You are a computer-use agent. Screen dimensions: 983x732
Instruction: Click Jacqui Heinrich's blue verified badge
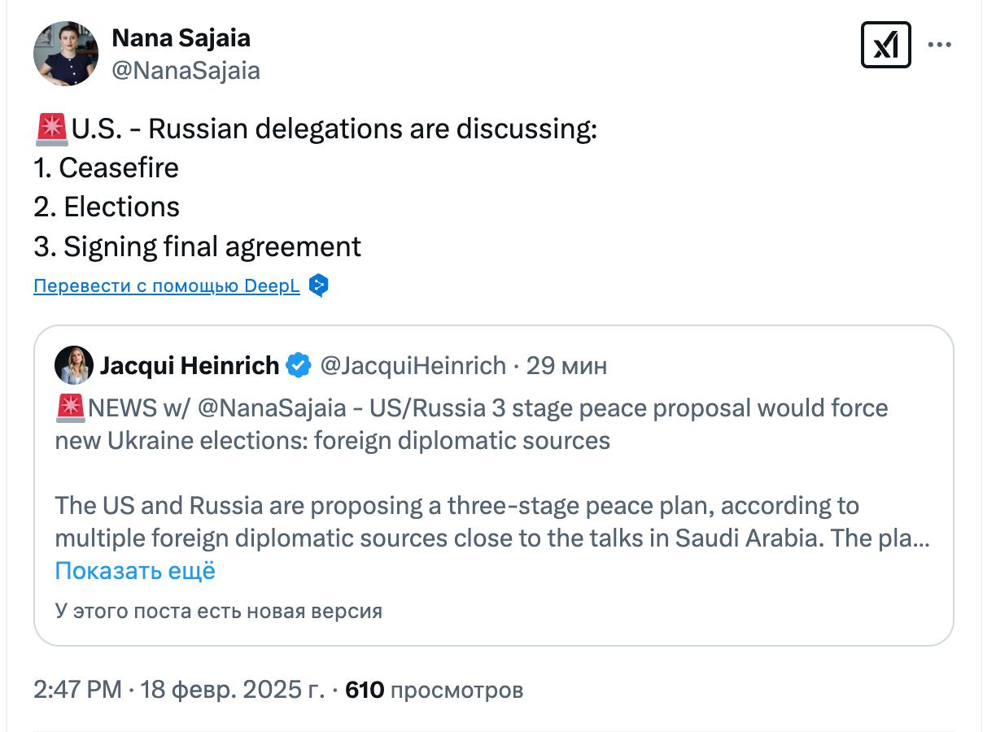tap(299, 366)
